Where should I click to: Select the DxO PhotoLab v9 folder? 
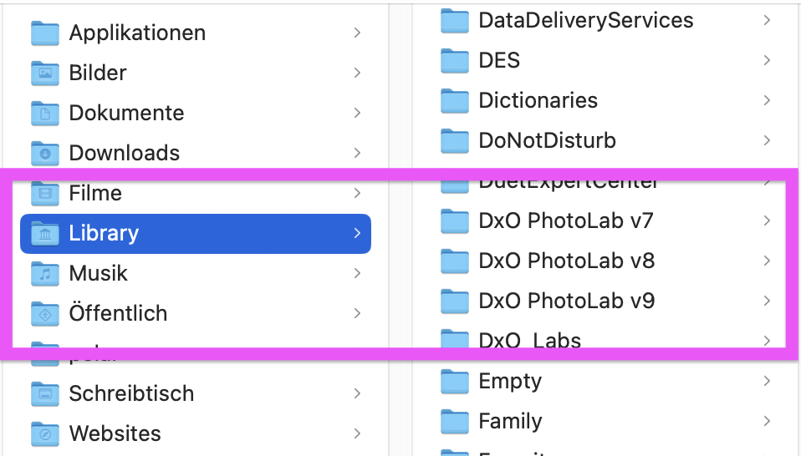[x=566, y=301]
